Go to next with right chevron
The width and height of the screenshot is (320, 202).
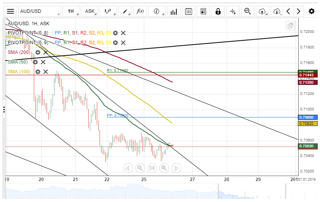pos(299,11)
